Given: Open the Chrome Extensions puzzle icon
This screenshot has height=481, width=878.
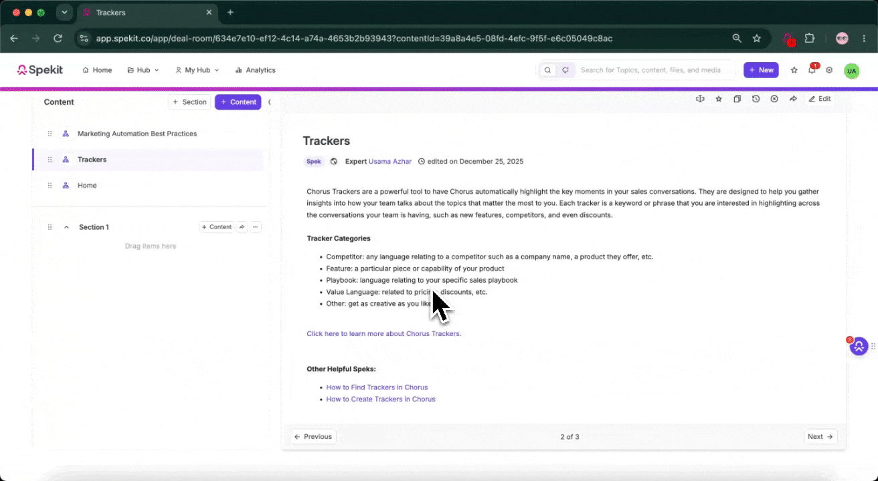Looking at the screenshot, I should point(809,39).
